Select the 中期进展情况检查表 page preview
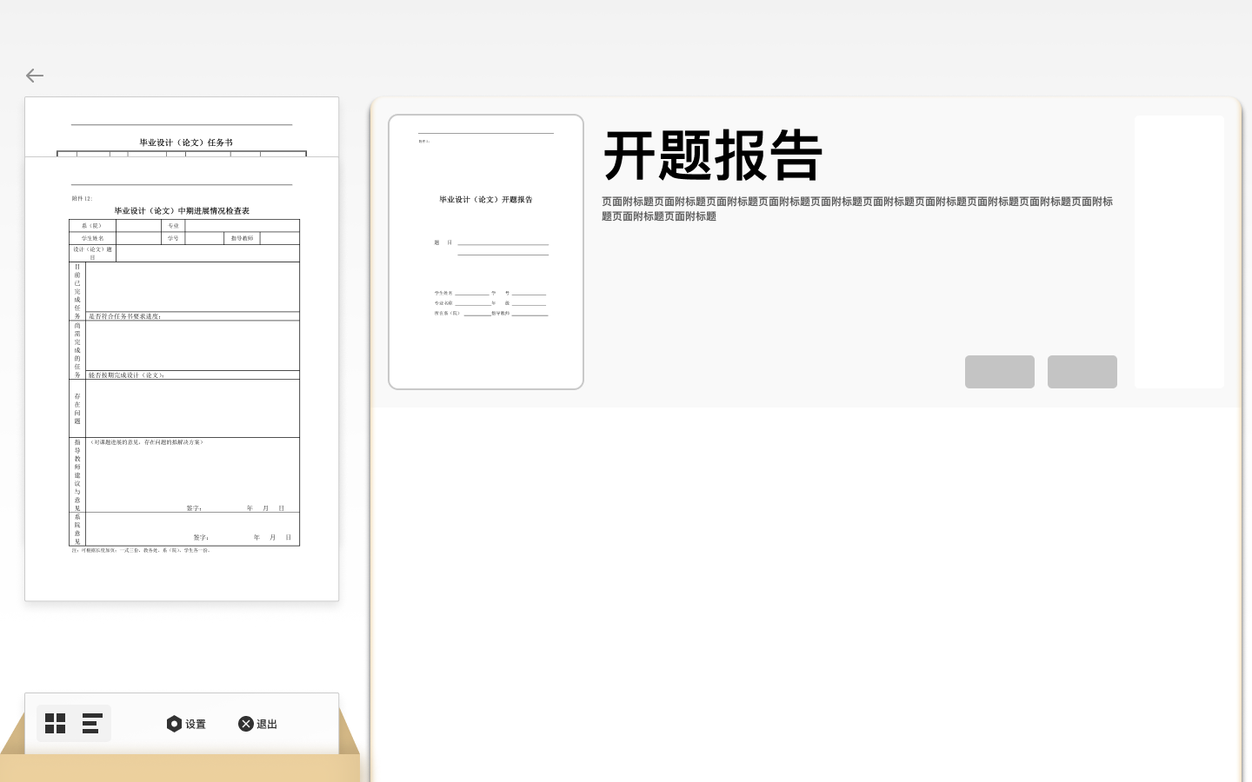This screenshot has width=1252, height=782. 182,378
